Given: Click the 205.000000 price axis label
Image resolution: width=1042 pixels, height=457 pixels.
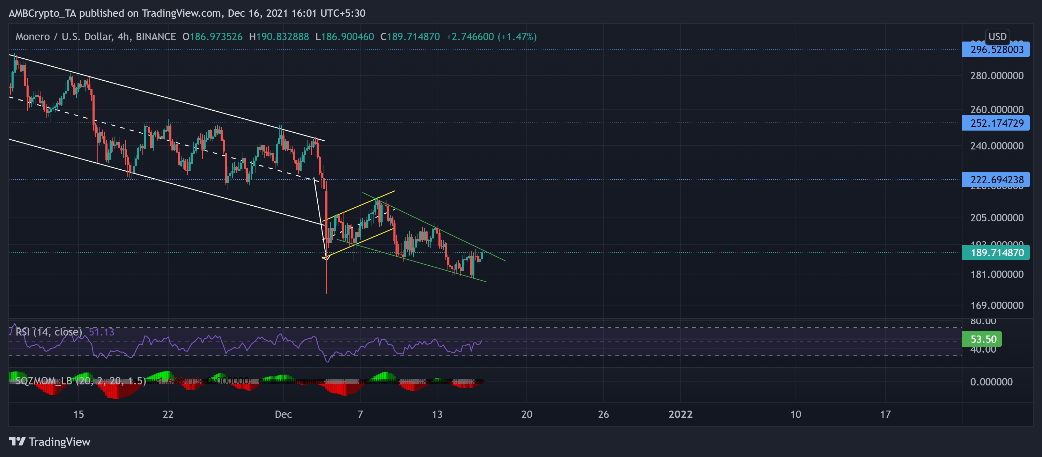Looking at the screenshot, I should pyautogui.click(x=997, y=218).
